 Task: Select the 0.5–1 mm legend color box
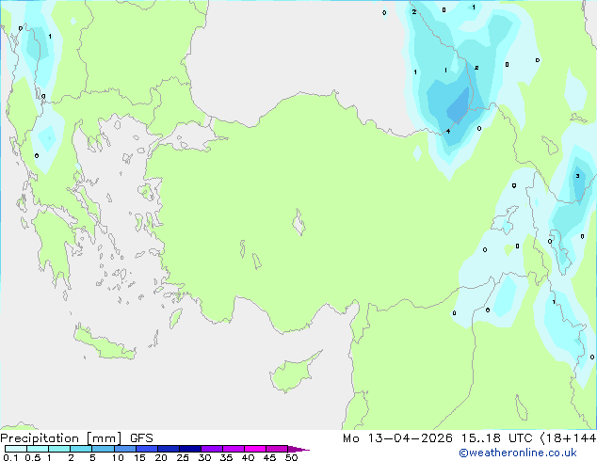coord(38,449)
